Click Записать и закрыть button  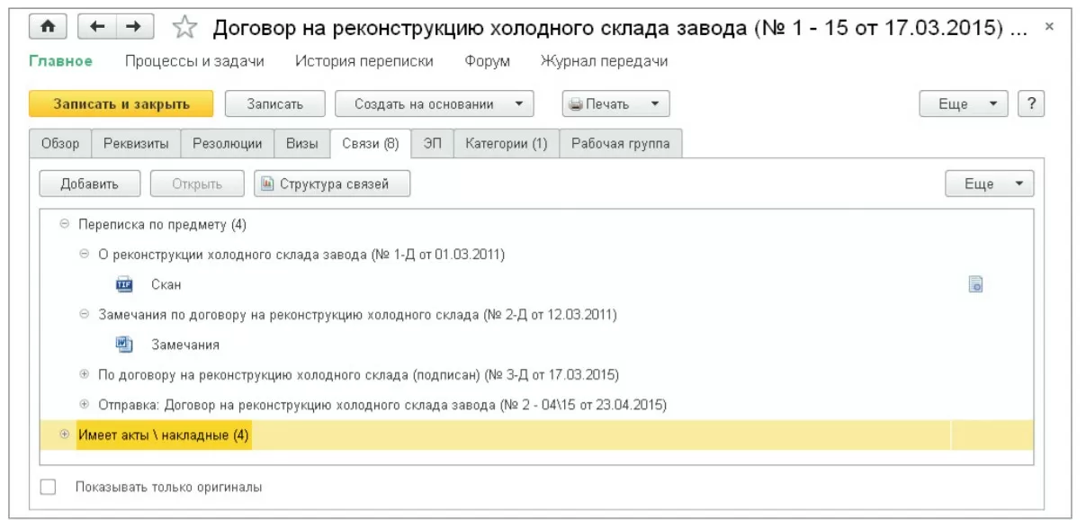pos(121,103)
